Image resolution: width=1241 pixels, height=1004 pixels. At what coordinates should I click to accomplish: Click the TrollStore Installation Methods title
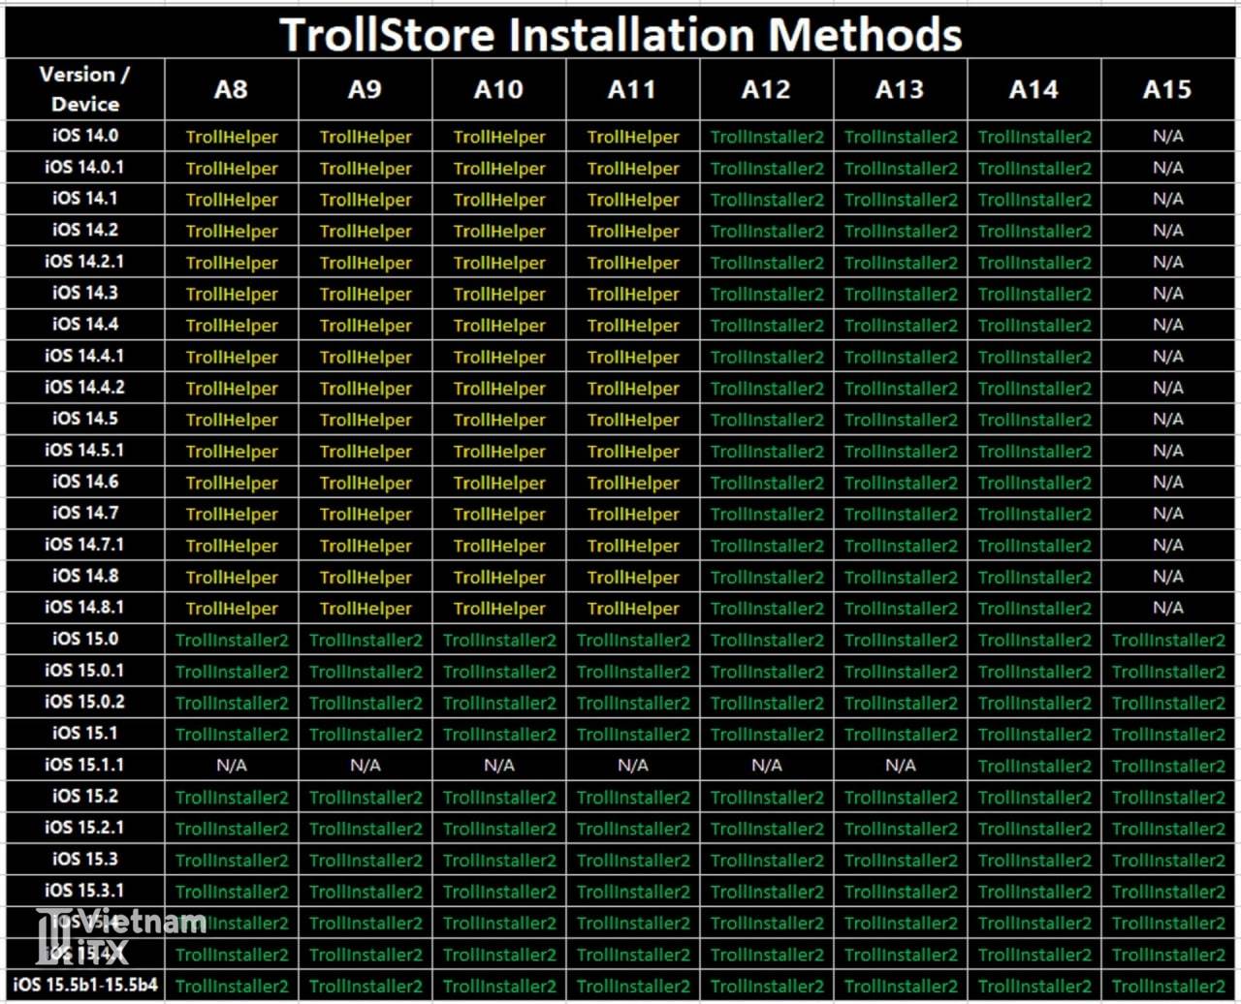[620, 34]
